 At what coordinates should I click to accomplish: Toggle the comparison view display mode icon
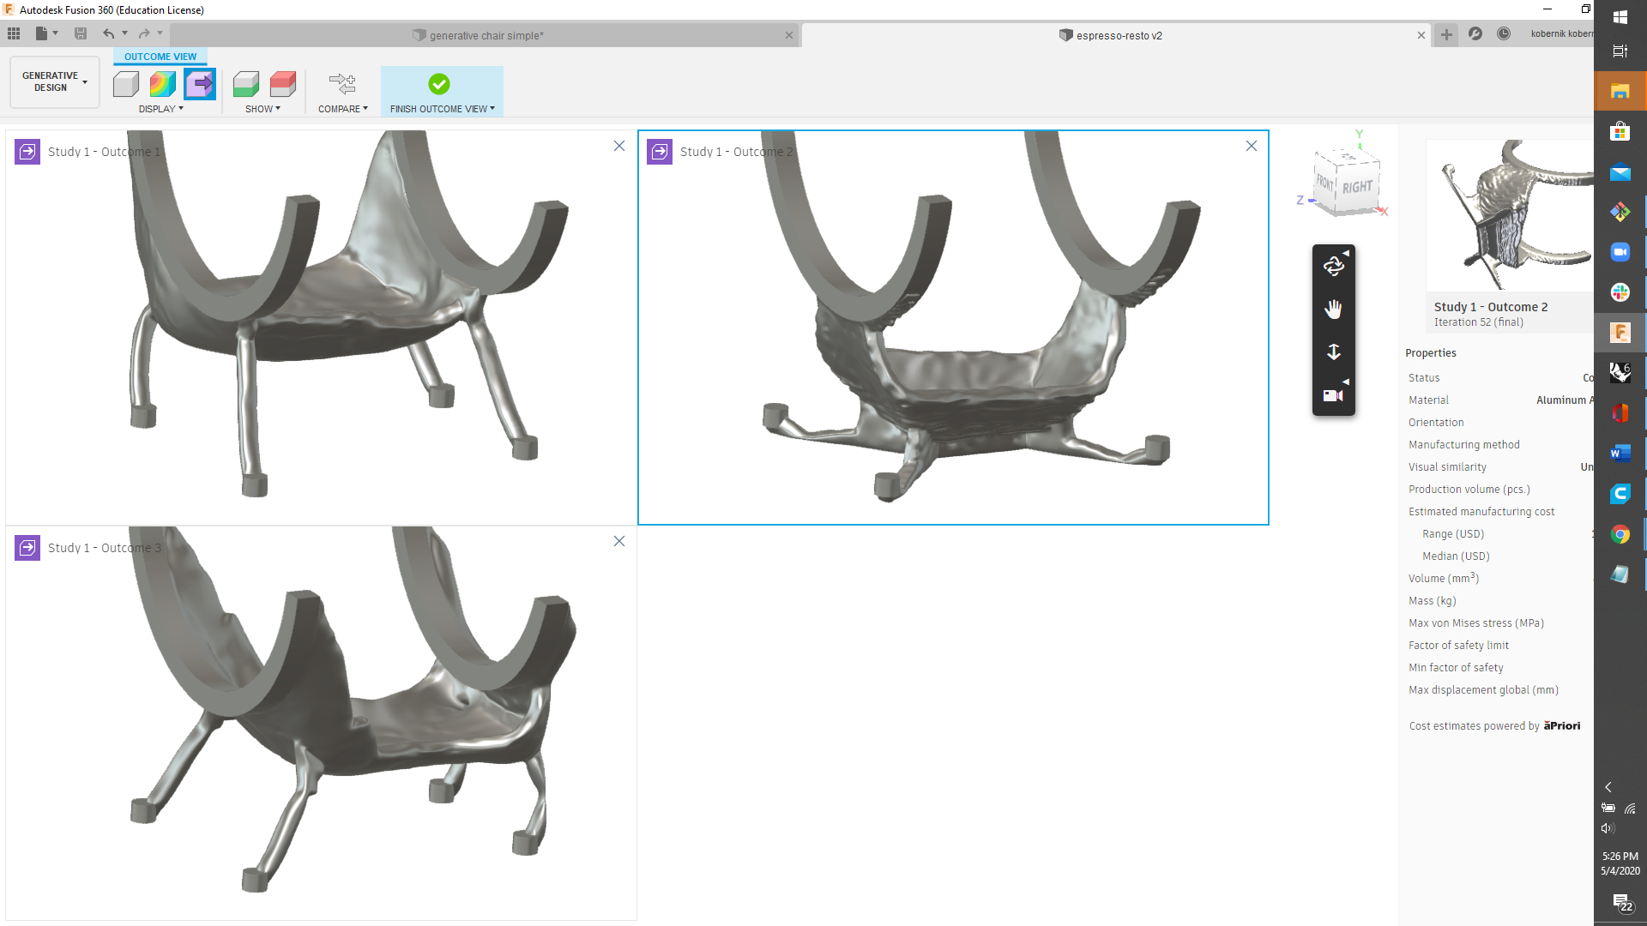pyautogui.click(x=200, y=84)
